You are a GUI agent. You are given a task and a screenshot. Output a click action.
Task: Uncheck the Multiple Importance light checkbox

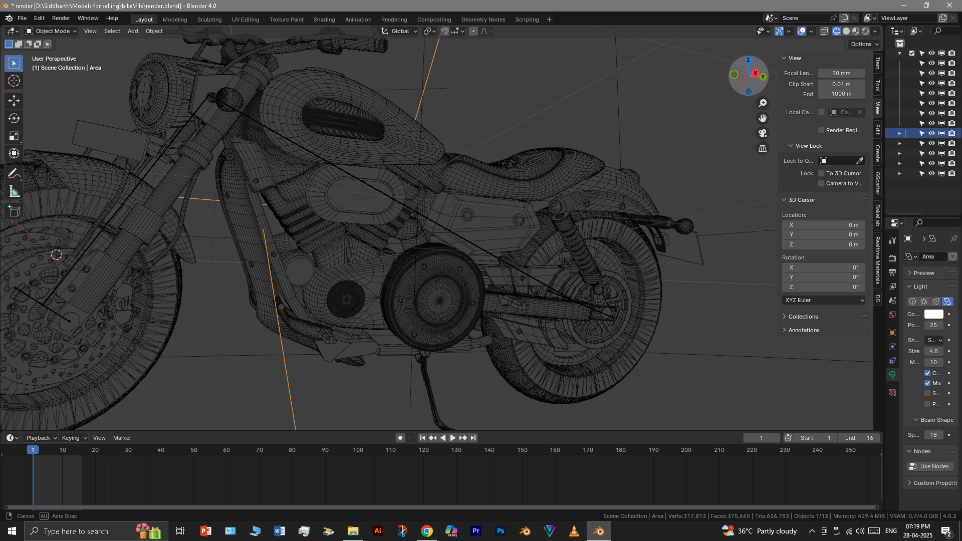[x=927, y=383]
